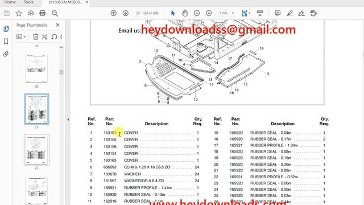
Task: Go to next page with down arrow
Action: point(125,13)
